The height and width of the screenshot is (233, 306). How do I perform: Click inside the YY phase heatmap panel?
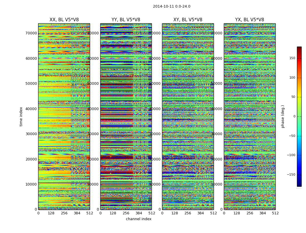126,116
